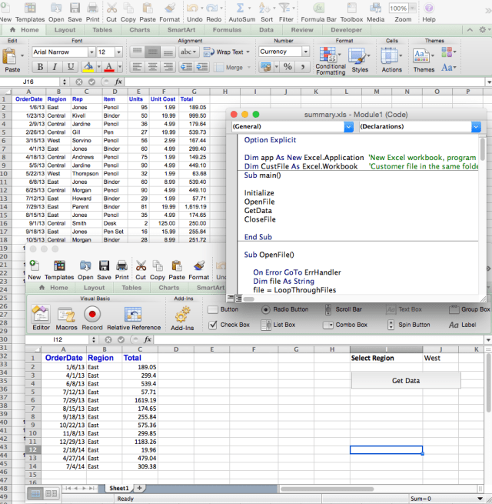Viewport: 492px width, 504px height.
Task: Insert a Spin Button form control
Action: [x=408, y=325]
